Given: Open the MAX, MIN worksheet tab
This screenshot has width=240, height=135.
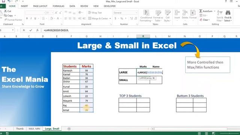Looking at the screenshot, I should [x=34, y=129].
